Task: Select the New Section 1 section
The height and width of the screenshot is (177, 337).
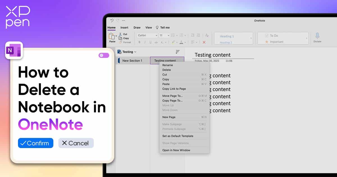Action: tap(133, 61)
